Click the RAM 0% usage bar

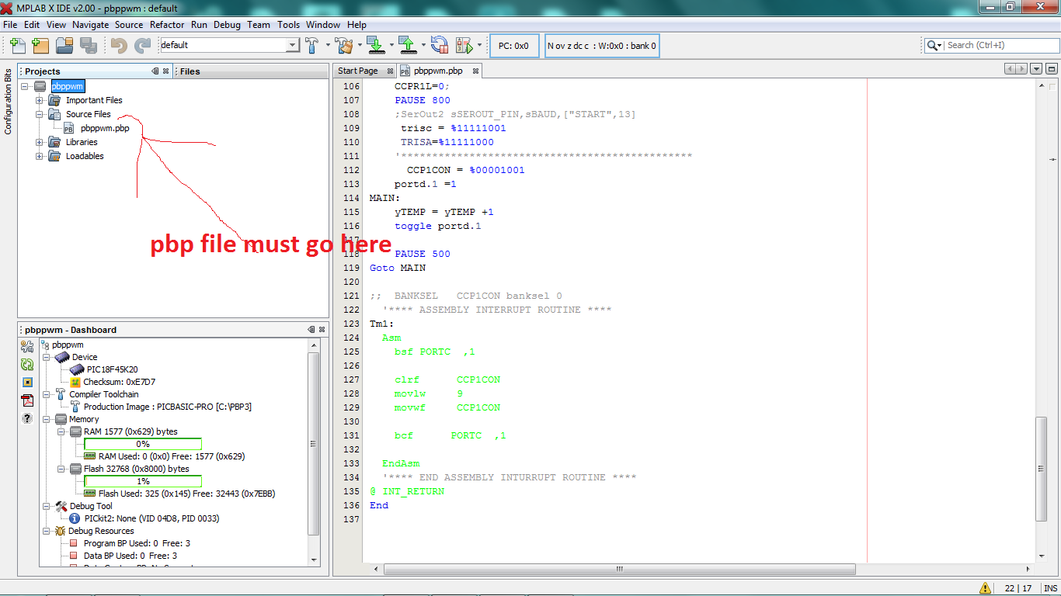(143, 444)
